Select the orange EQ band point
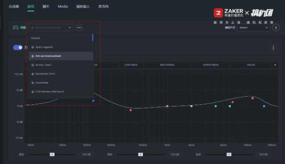285x164 pixels. point(167,106)
